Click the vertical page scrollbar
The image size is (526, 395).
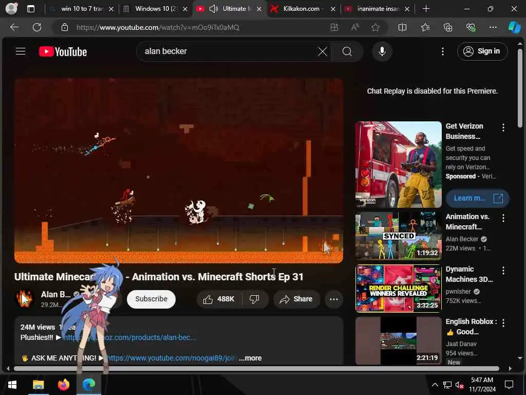pos(520,88)
